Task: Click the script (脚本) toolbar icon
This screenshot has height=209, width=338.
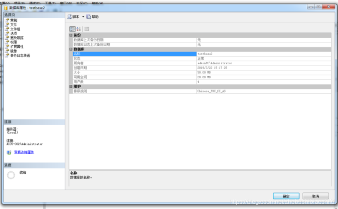Action: point(69,17)
